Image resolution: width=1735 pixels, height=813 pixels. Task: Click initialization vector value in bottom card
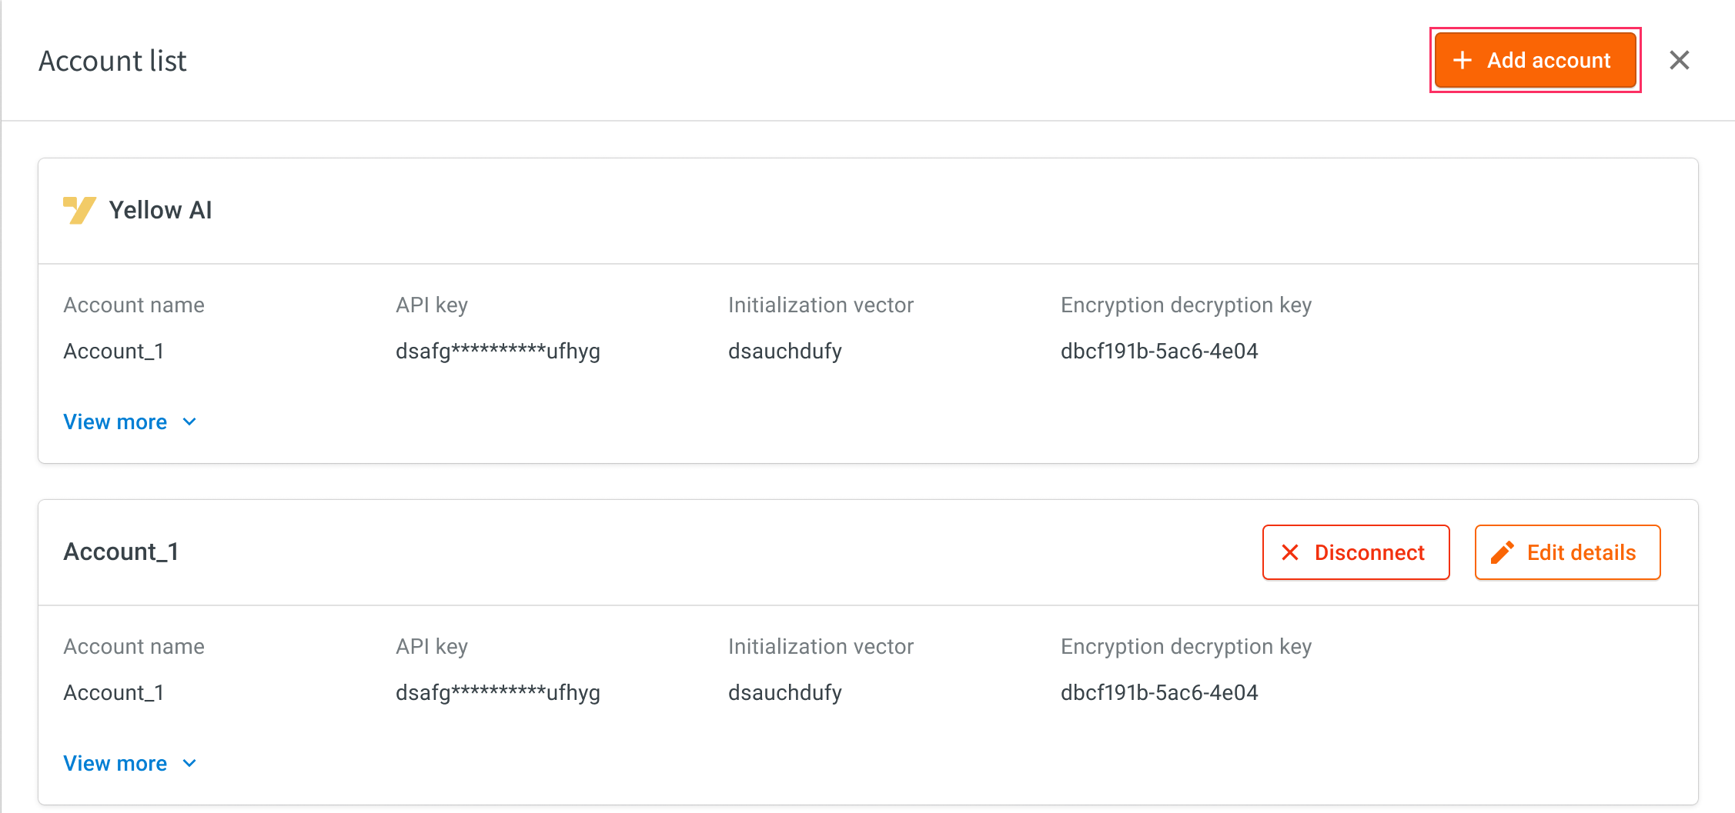pos(785,693)
